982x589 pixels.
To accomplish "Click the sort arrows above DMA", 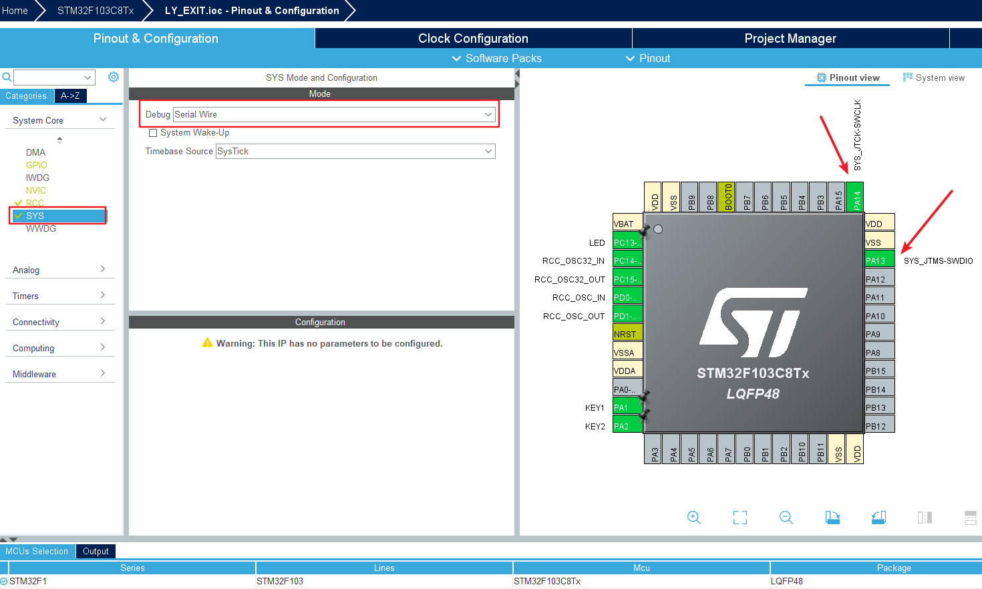I will pos(59,140).
